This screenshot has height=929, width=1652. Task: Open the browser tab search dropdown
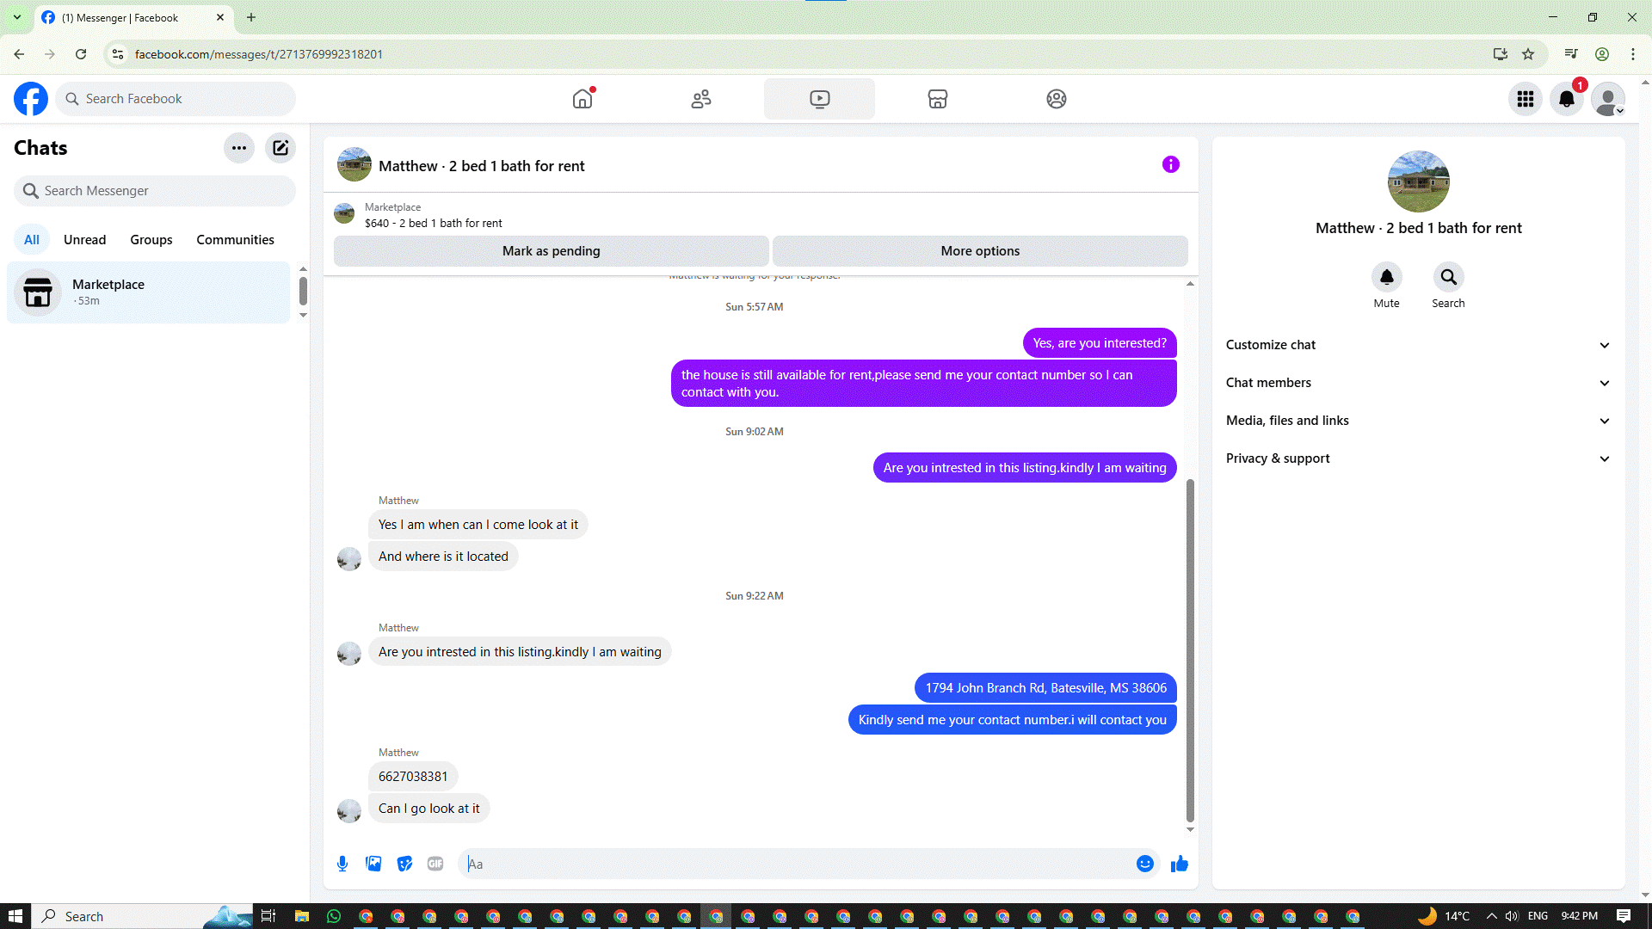coord(17,17)
